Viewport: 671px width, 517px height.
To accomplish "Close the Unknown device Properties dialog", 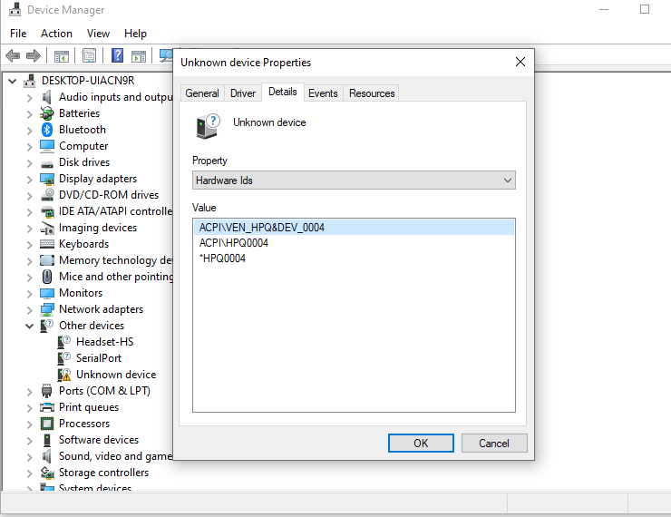I will (x=520, y=62).
